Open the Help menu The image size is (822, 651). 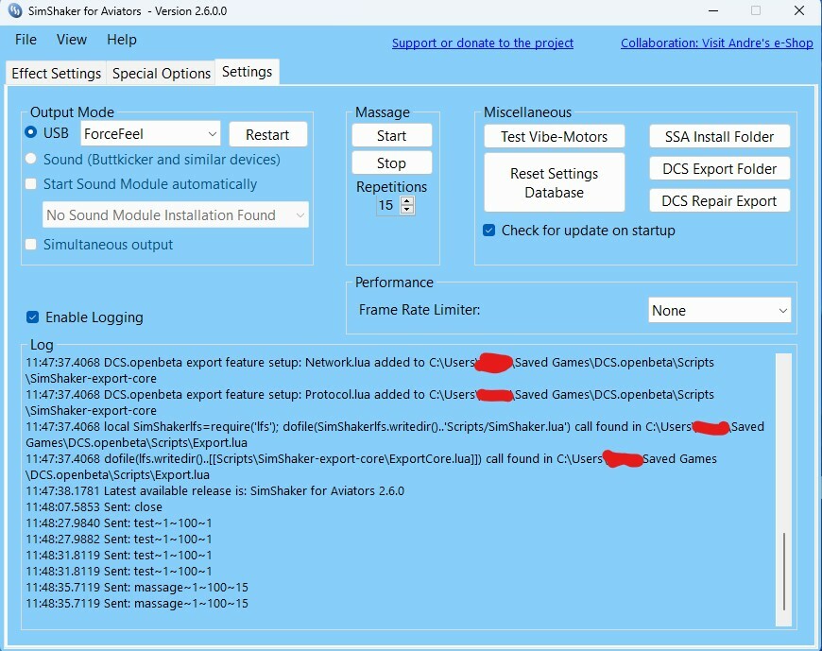(x=122, y=40)
